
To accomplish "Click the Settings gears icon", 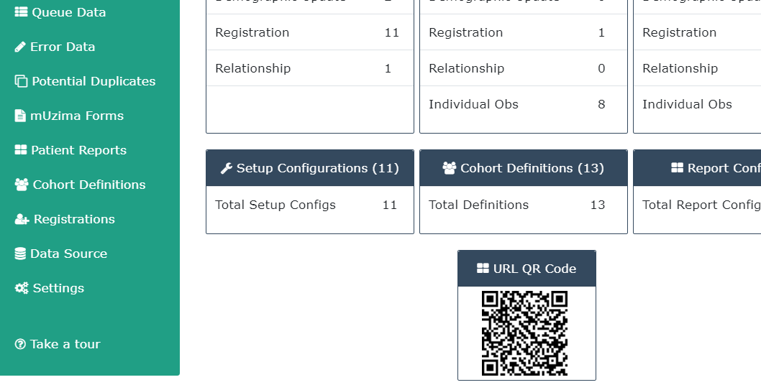I will 22,288.
